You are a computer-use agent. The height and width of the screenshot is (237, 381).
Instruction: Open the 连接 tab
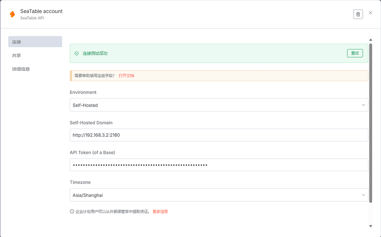pos(35,42)
